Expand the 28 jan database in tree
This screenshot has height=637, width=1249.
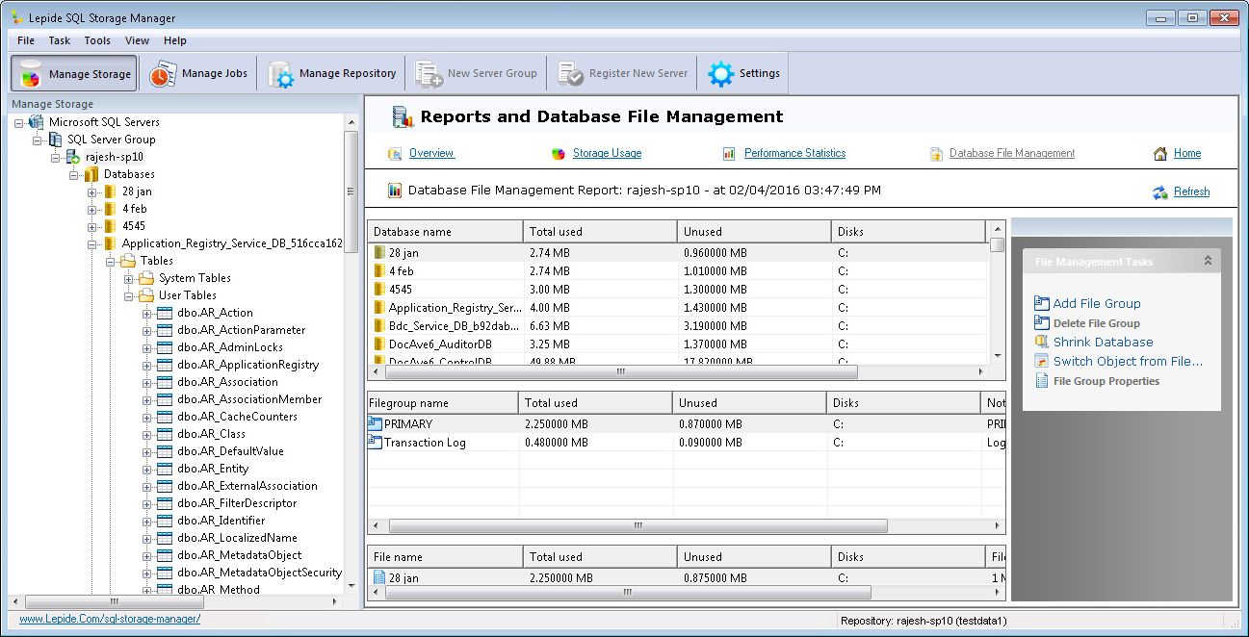point(92,191)
